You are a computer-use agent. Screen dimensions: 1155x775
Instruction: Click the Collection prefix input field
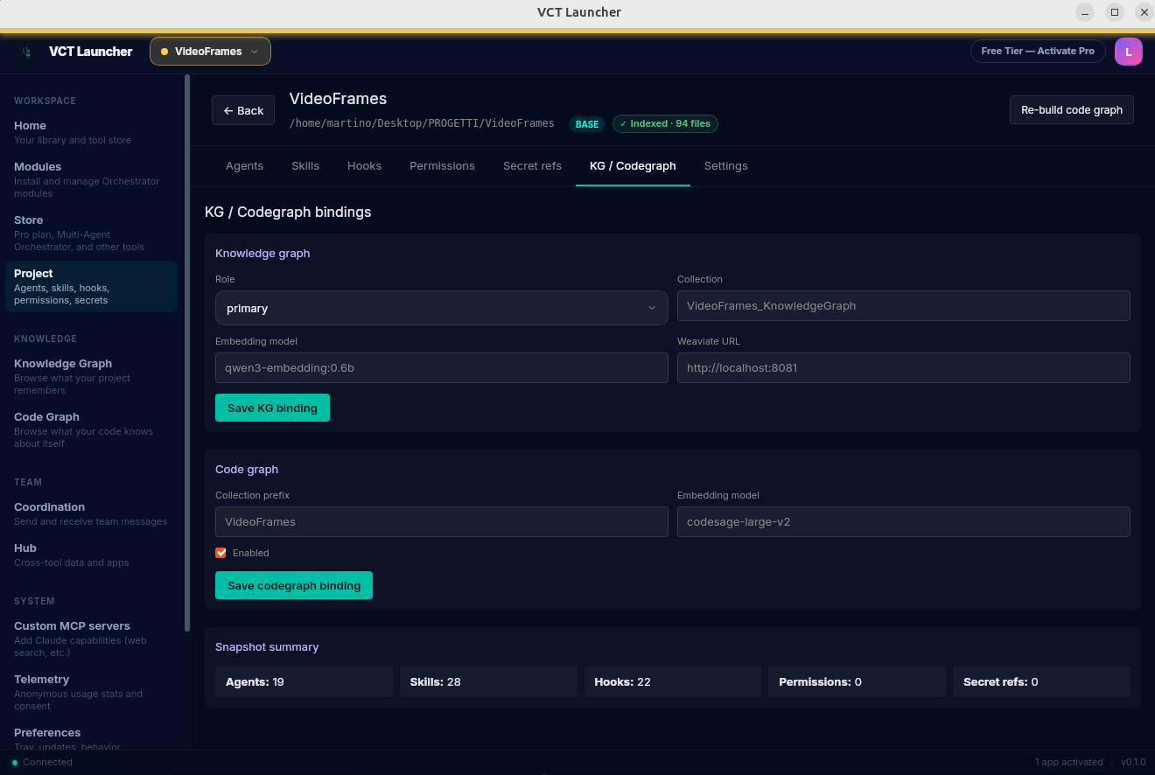[x=441, y=522]
